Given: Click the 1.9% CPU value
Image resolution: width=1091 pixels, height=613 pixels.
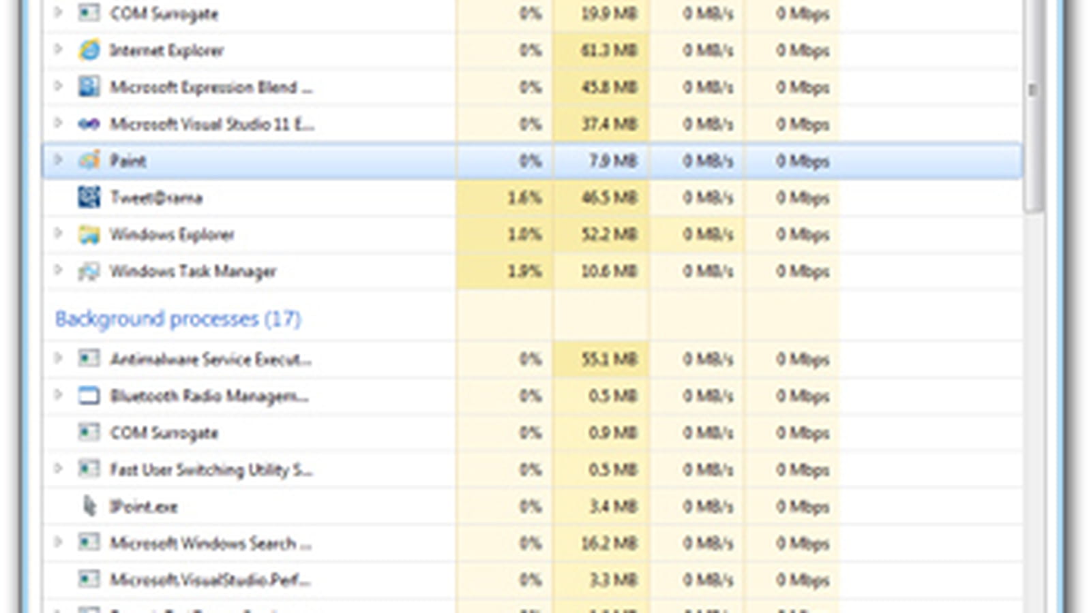Looking at the screenshot, I should tap(524, 271).
